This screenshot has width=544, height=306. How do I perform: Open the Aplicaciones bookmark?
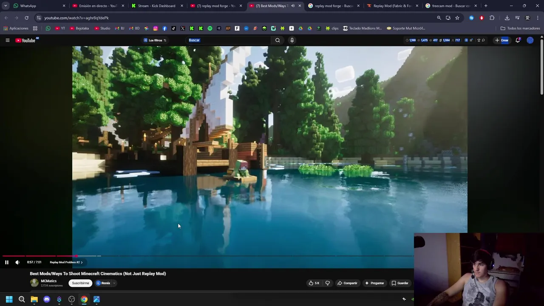point(16,28)
